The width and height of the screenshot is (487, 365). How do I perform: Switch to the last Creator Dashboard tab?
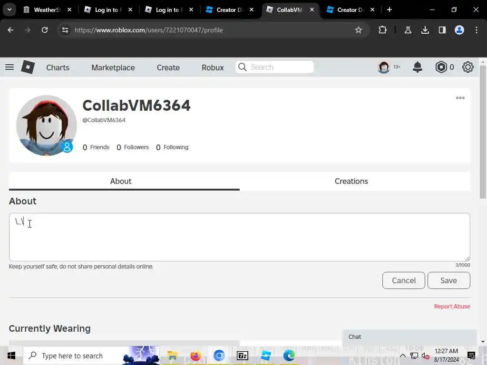click(350, 10)
